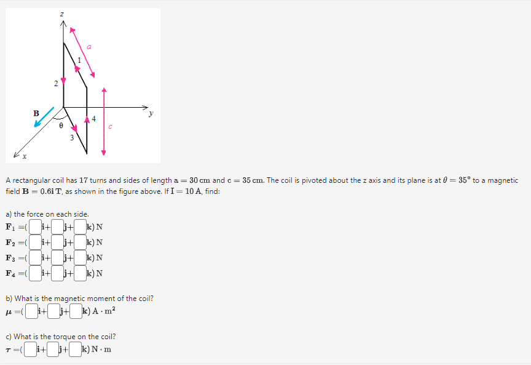Click the k-component field of magnetic moment
The height and width of the screenshot is (365, 531).
(x=75, y=311)
